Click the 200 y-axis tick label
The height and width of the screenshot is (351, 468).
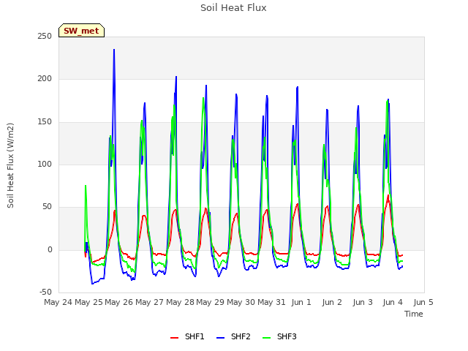45,79
